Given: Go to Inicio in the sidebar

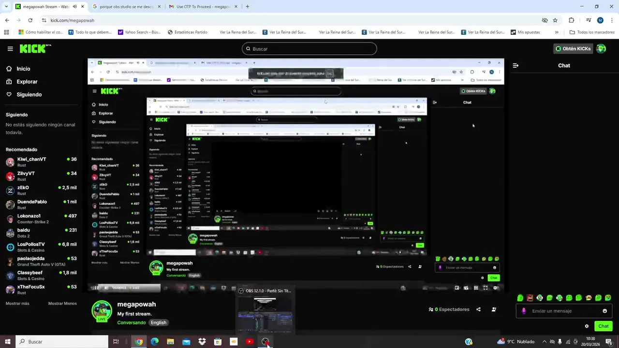Looking at the screenshot, I should [18, 69].
